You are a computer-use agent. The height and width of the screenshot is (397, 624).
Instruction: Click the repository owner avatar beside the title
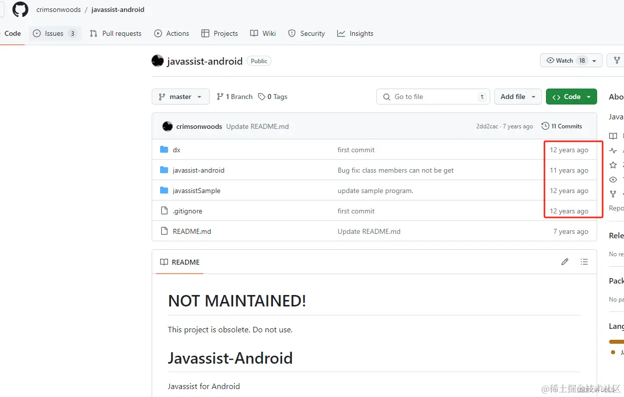pos(158,61)
